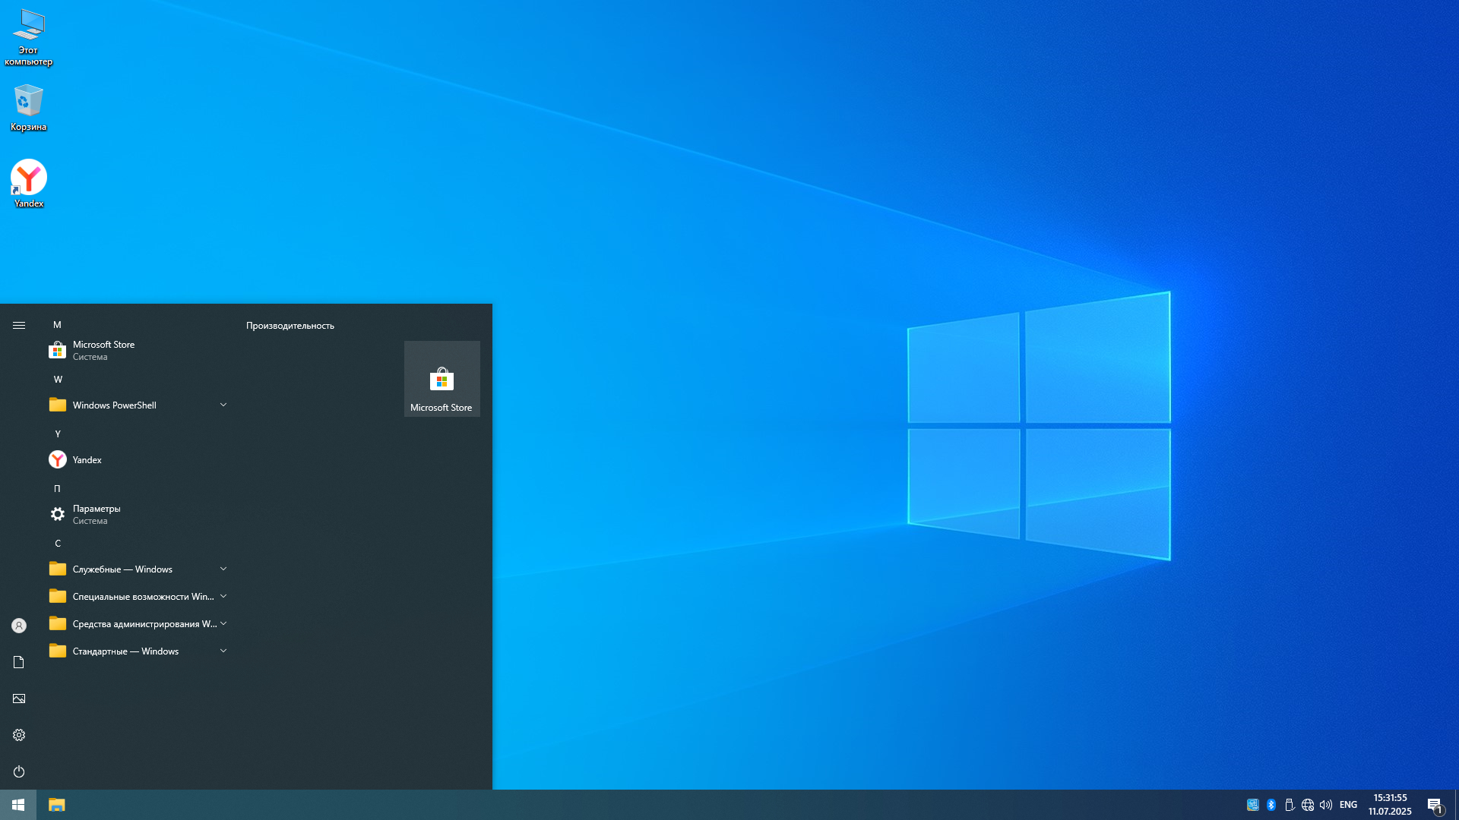Screen dimensions: 1459x820
Task: Click the user account icon
Action: click(19, 626)
